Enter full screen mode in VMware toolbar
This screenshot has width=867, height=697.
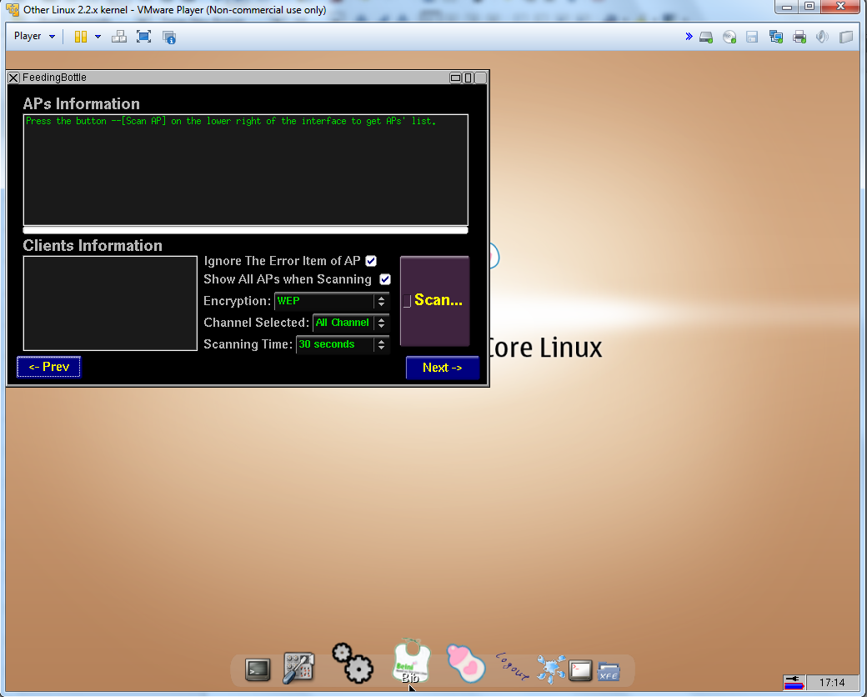143,37
